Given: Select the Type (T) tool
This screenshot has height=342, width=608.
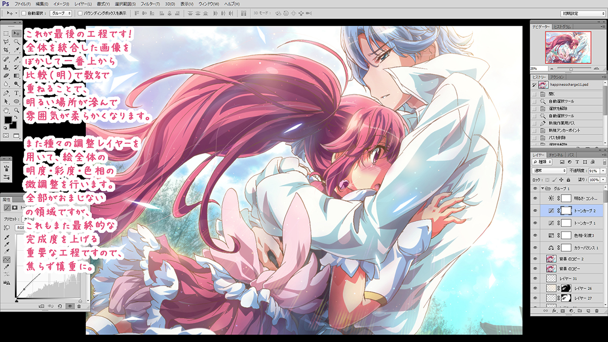Looking at the screenshot, I should click(x=17, y=93).
